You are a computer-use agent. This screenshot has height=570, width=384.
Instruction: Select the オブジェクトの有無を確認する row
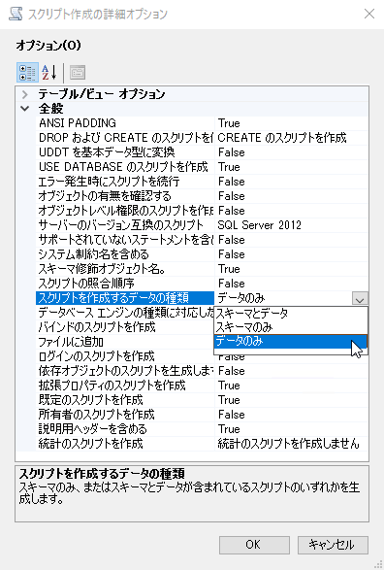124,196
